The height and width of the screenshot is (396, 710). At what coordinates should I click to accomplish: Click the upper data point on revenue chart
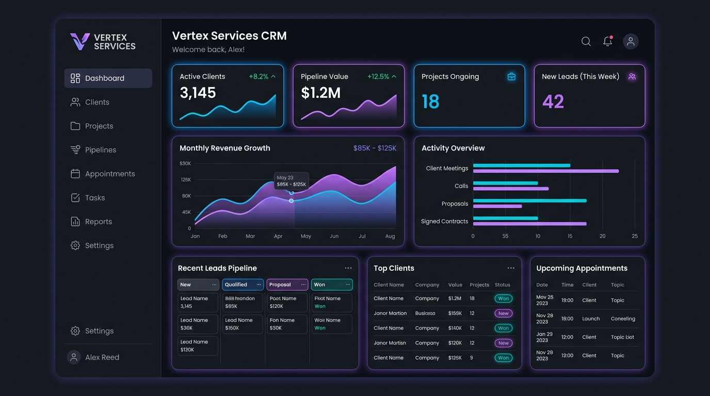[x=292, y=192]
